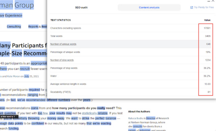Click the highlighted word recruit
The image size is (216, 131).
point(25,69)
